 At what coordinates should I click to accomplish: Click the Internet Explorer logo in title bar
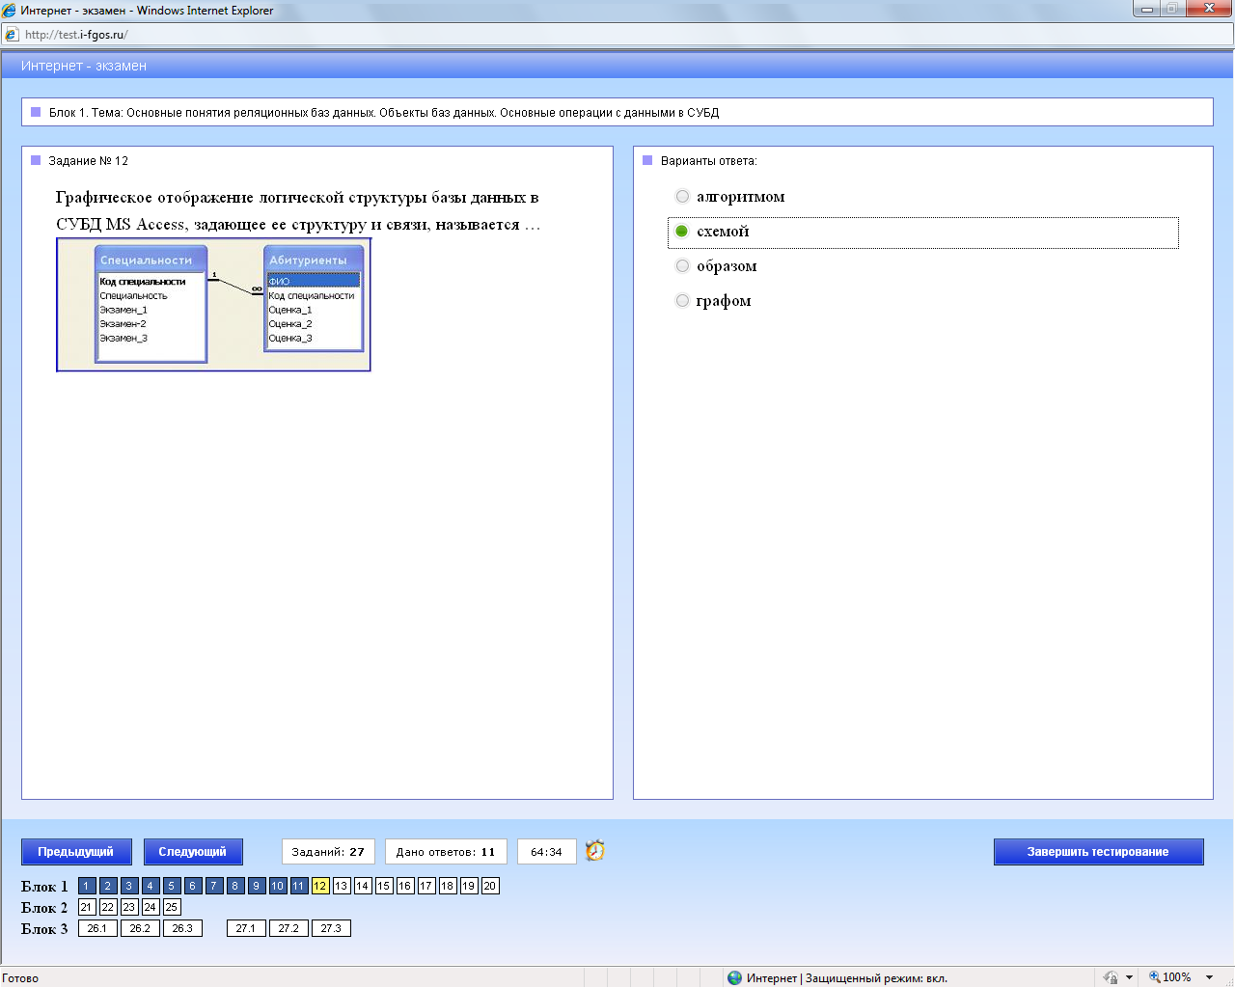10,11
